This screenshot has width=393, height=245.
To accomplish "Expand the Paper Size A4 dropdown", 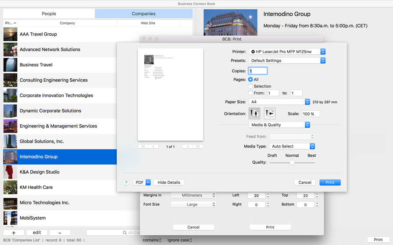I will (x=279, y=102).
